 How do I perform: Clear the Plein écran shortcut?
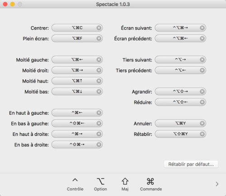coord(99,38)
